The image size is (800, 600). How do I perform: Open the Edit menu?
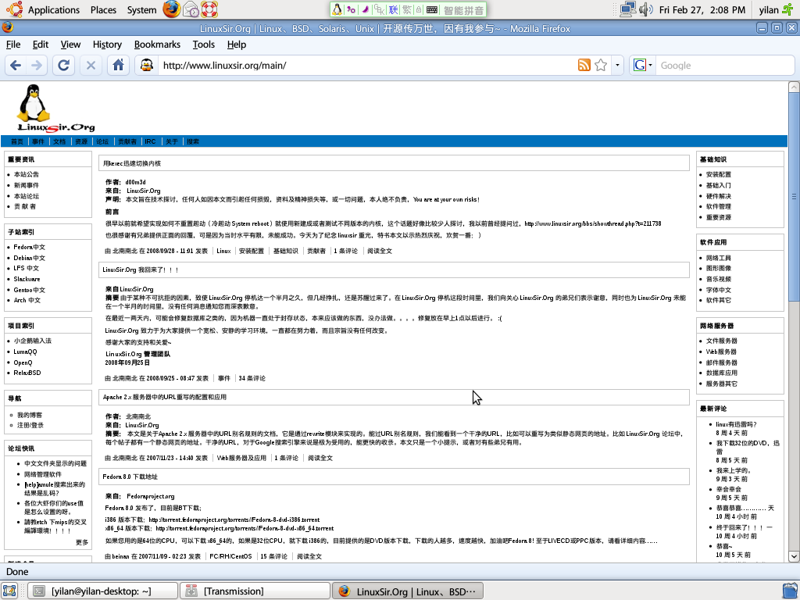[x=41, y=45]
